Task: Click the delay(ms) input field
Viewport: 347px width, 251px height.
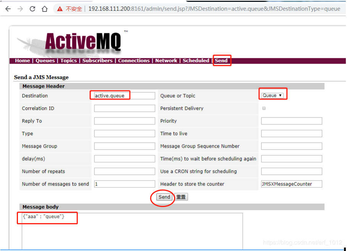Action: (x=124, y=159)
